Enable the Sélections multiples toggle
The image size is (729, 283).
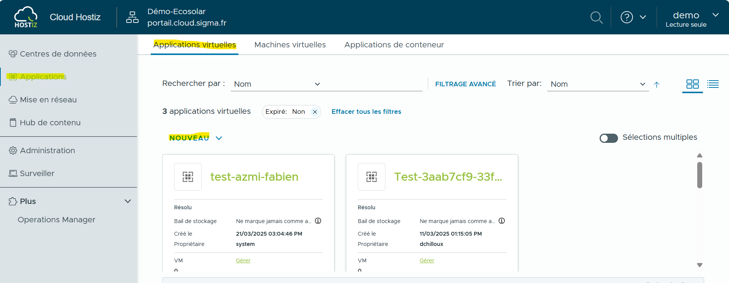tap(608, 138)
